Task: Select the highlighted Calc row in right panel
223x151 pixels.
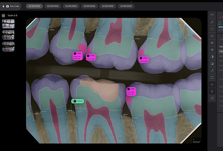Action: (221, 51)
